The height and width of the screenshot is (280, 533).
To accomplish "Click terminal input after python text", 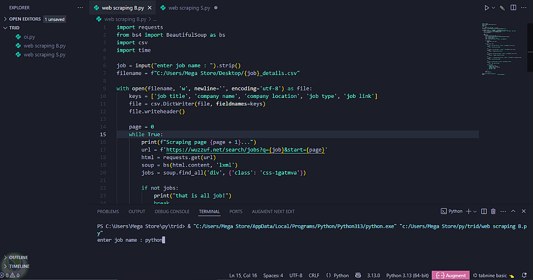I will (x=164, y=240).
